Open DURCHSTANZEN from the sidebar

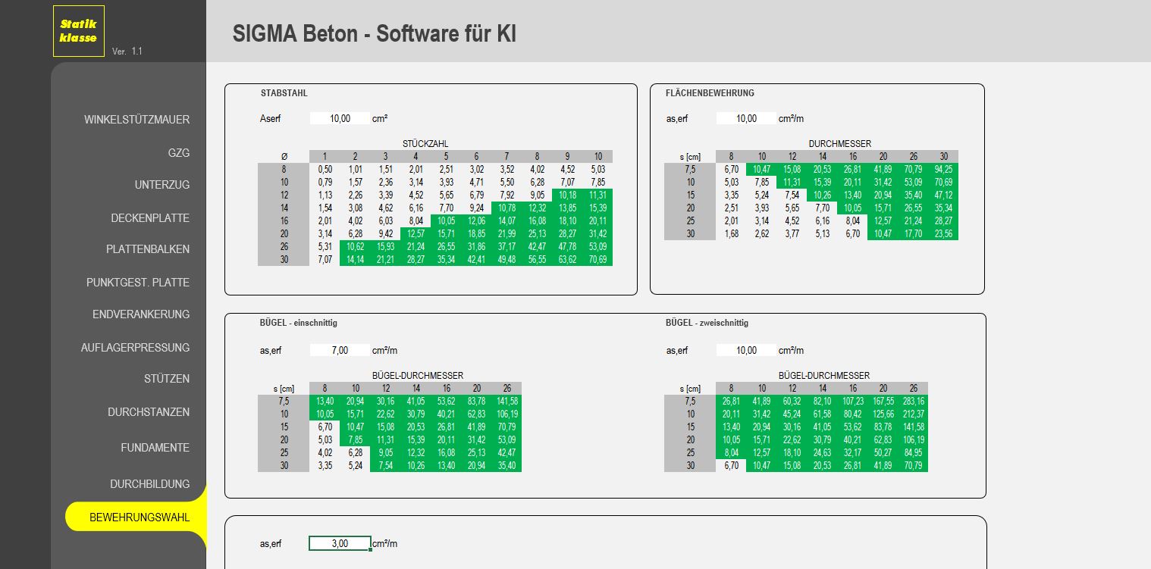click(x=148, y=412)
